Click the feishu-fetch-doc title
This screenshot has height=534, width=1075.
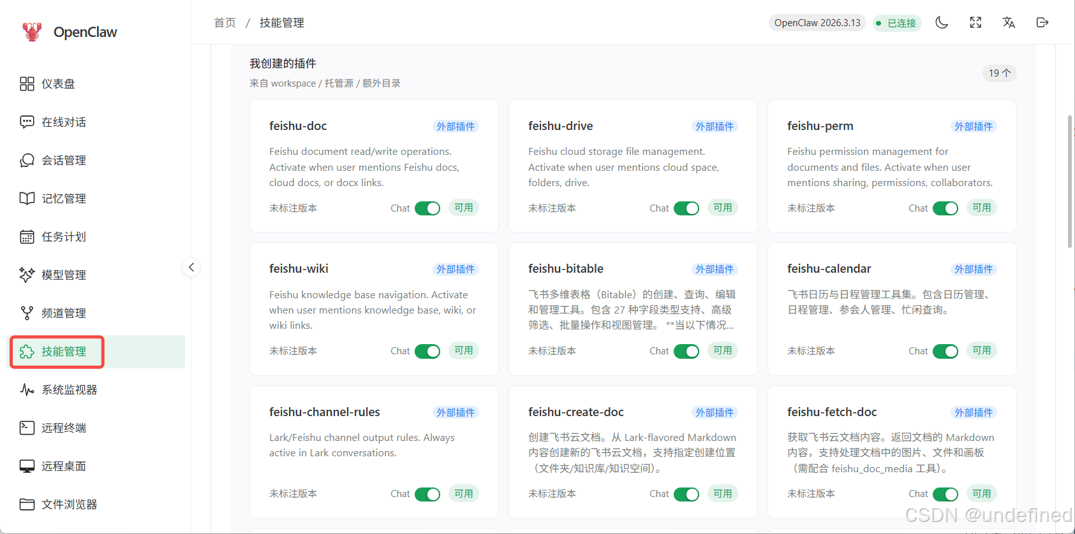832,412
